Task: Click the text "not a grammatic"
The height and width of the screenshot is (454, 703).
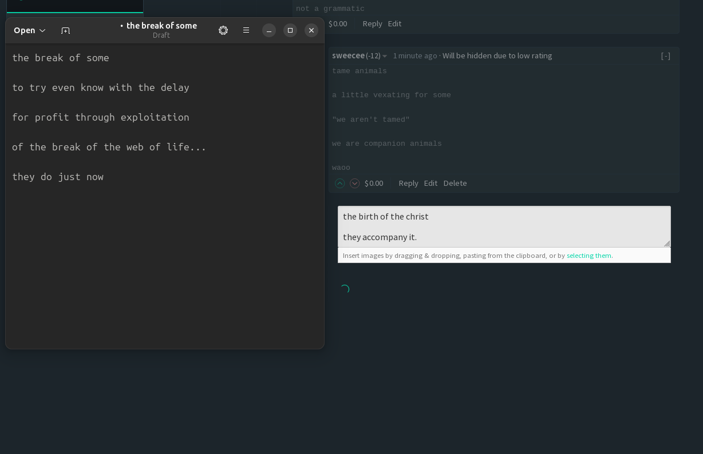Action: point(330,9)
